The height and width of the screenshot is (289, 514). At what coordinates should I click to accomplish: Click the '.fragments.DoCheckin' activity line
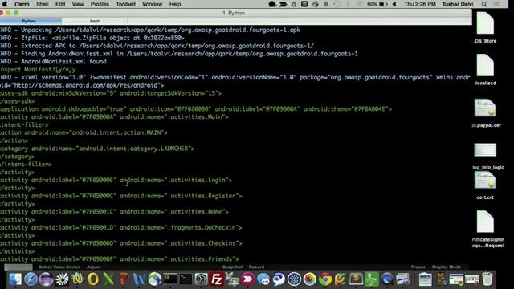pyautogui.click(x=121, y=227)
